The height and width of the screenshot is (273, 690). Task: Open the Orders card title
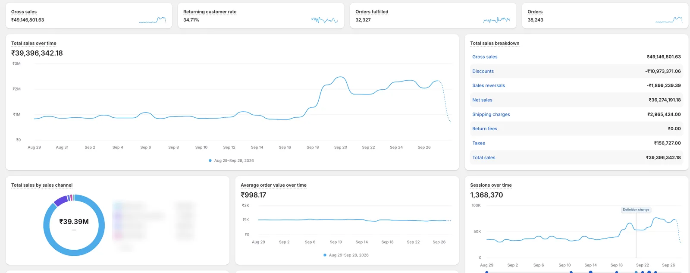tap(535, 12)
